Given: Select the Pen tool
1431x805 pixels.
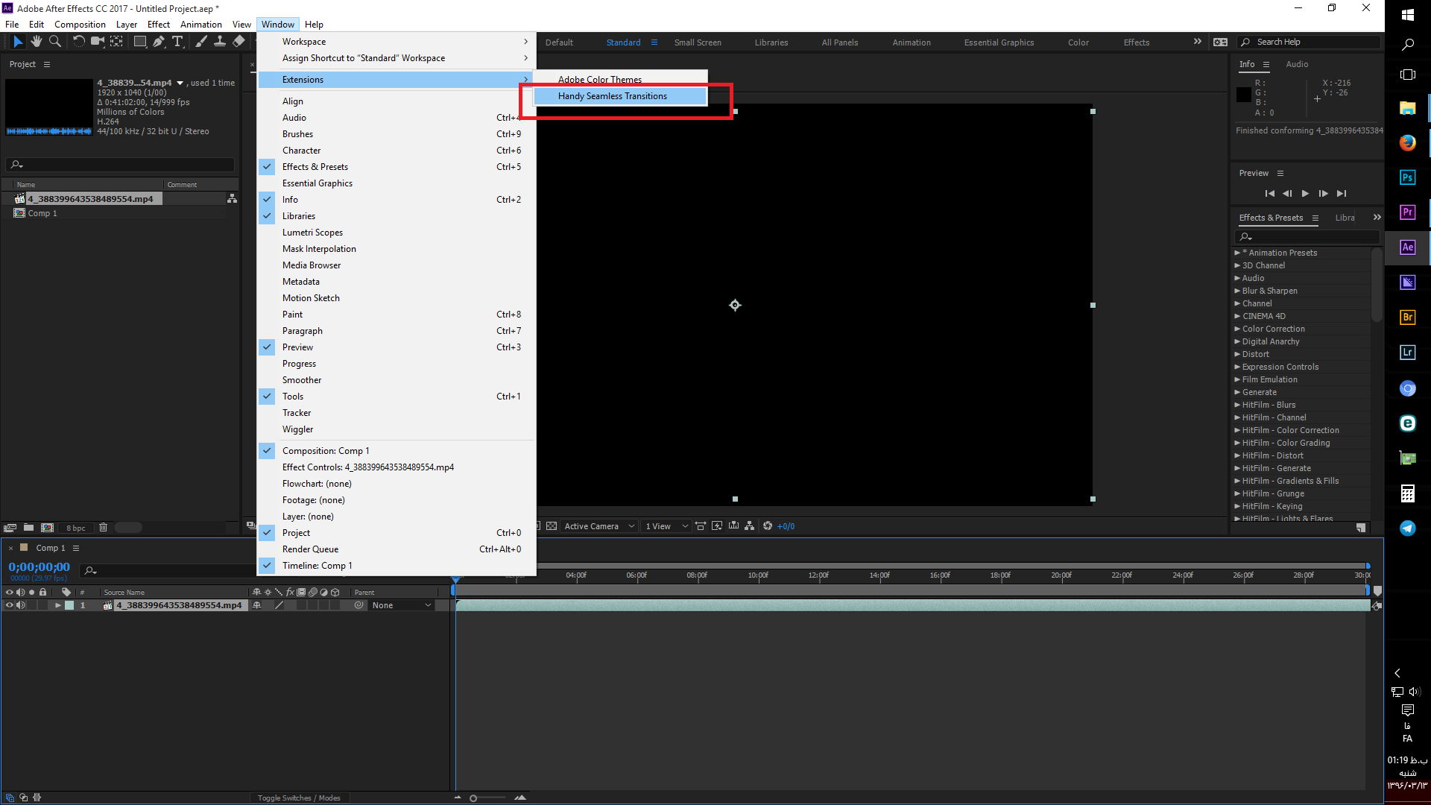Looking at the screenshot, I should click(158, 42).
